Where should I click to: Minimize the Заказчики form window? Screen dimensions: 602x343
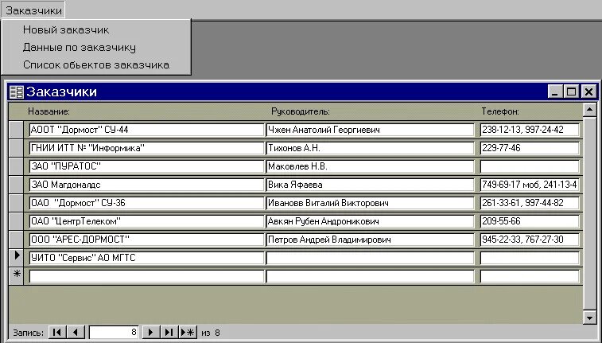(555, 92)
